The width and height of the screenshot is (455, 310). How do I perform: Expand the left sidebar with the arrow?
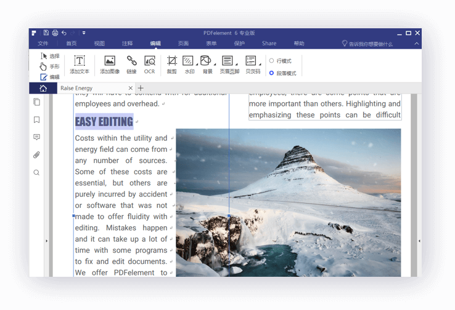(46, 241)
